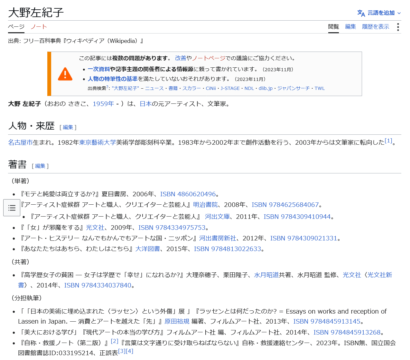Viewport: 410px width, 360px height.
Task: Click the 改善 link in notice box
Action: click(x=181, y=58)
